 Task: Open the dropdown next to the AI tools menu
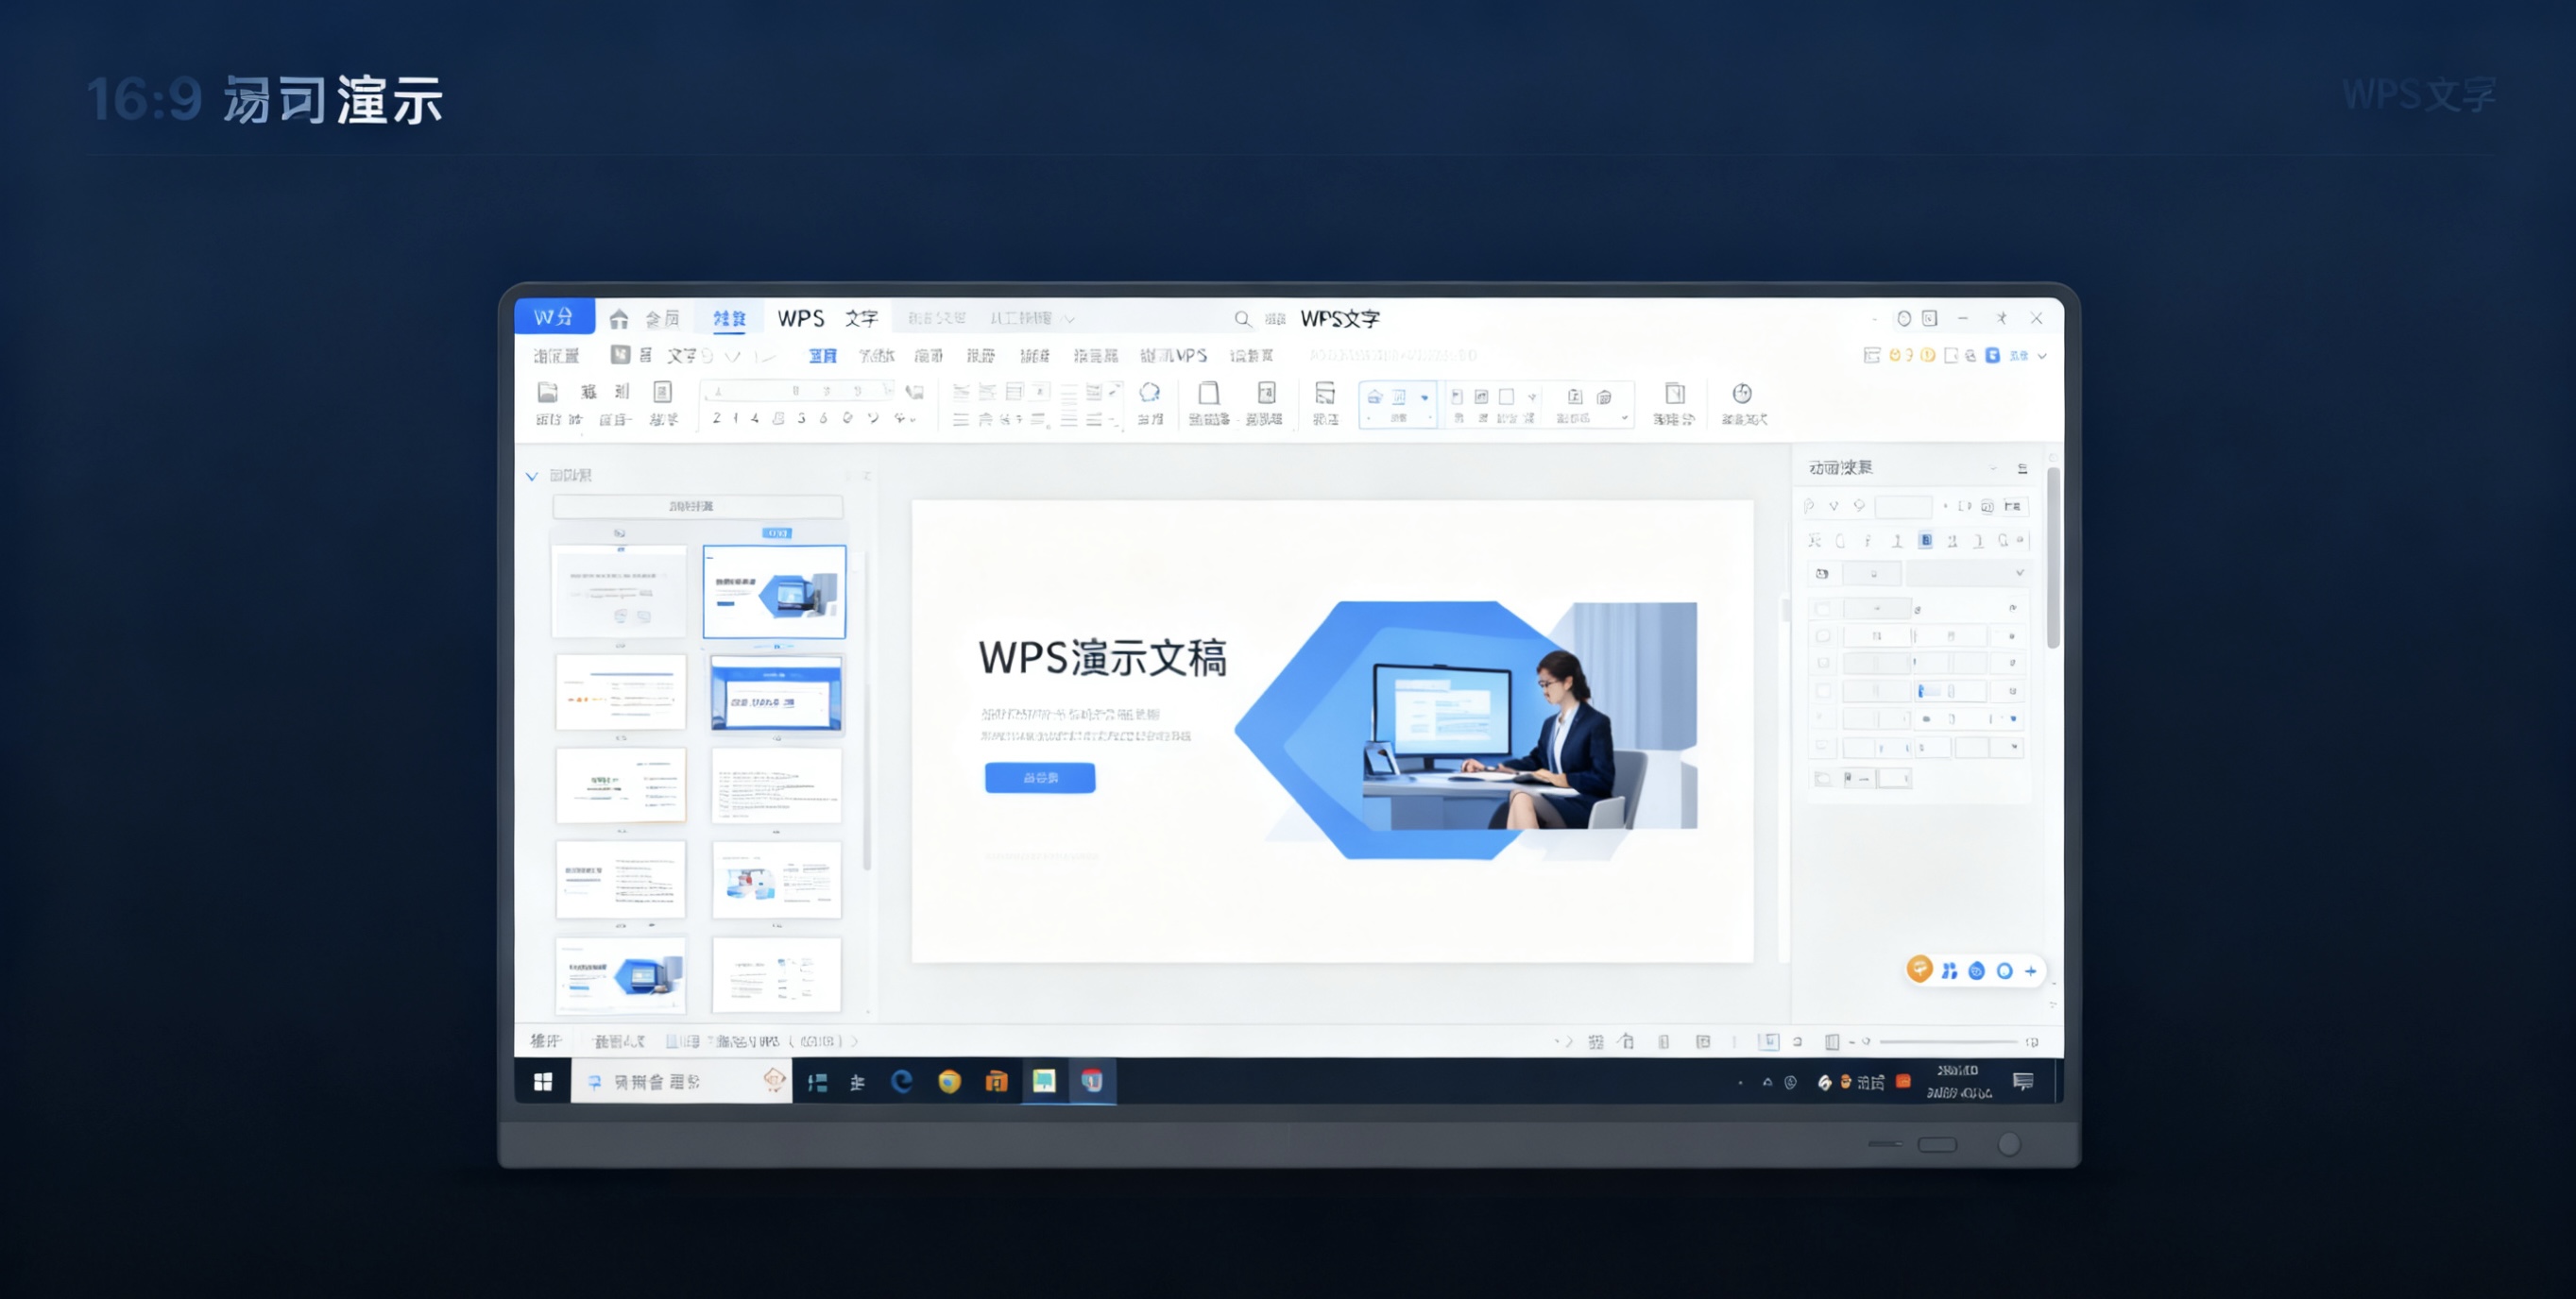pyautogui.click(x=1070, y=319)
